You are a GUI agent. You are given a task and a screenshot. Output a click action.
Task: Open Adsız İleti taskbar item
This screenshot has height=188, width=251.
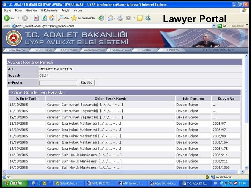click(x=163, y=183)
